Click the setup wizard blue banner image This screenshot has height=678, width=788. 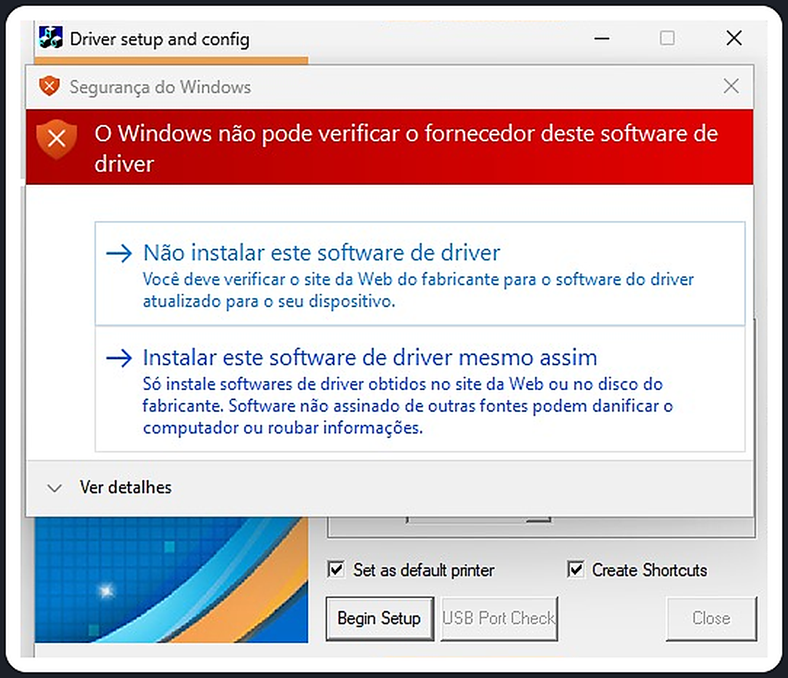pyautogui.click(x=171, y=579)
